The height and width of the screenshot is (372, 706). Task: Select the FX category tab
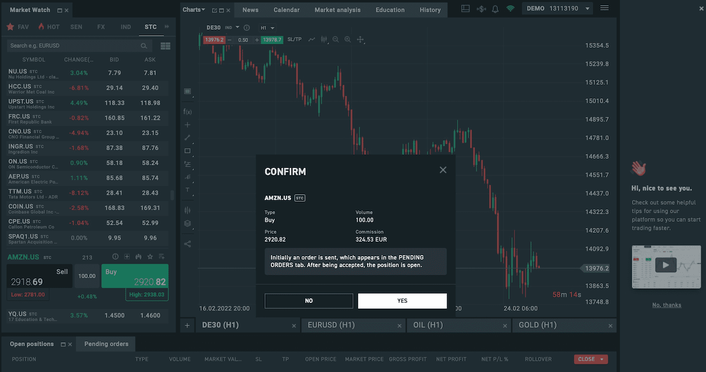coord(101,27)
